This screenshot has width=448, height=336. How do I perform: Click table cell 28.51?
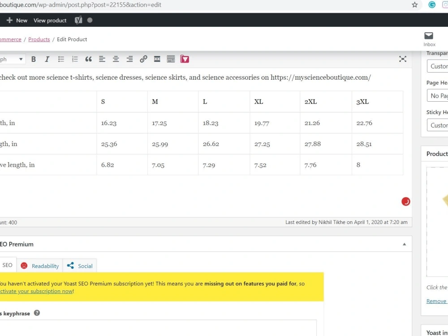coord(377,144)
